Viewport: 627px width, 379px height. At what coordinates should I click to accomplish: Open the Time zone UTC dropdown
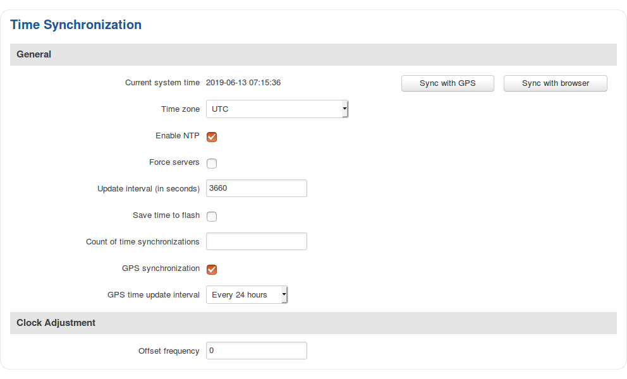(277, 109)
